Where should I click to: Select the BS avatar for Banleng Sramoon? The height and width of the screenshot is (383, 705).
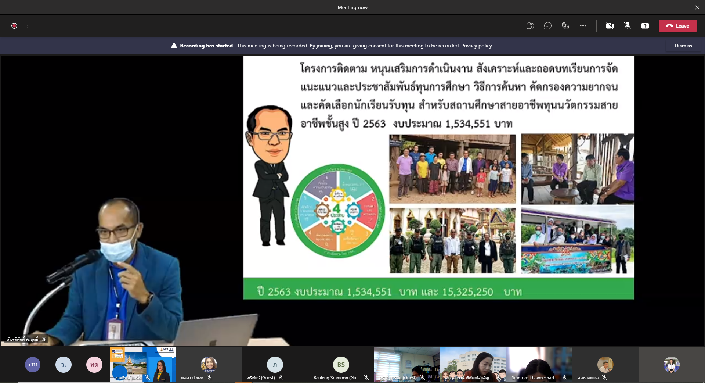pos(341,364)
